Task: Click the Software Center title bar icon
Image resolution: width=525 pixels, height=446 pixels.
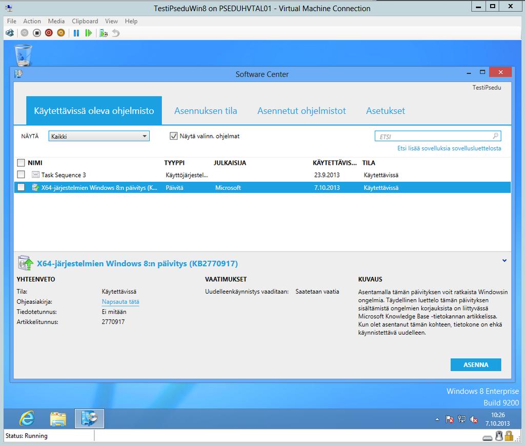Action: 19,74
